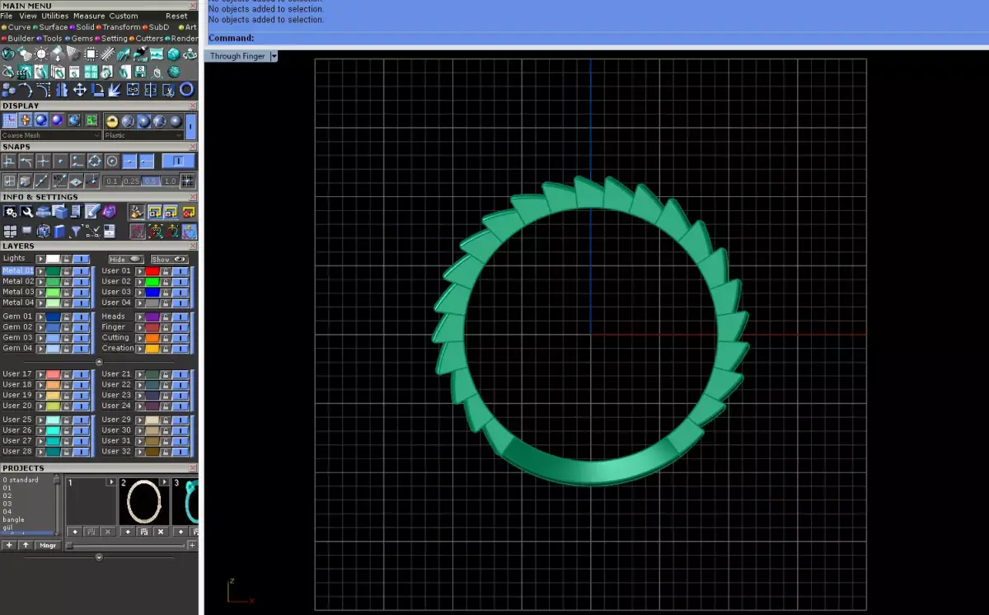Click the blue book icon in Info & Settings
Screen dimensions: 989x615
(x=59, y=232)
